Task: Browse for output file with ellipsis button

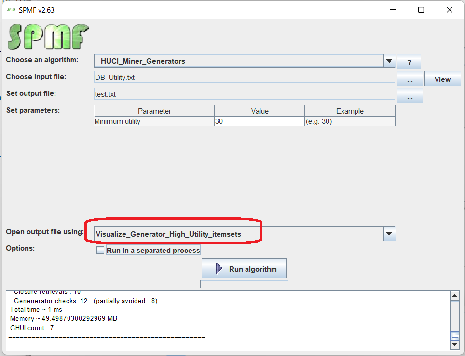Action: pos(410,96)
